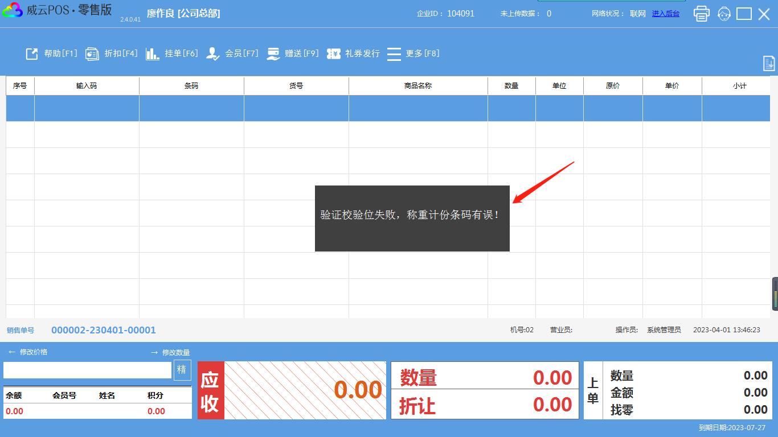This screenshot has width=778, height=437.
Task: Click the customer service avatar icon
Action: click(724, 14)
